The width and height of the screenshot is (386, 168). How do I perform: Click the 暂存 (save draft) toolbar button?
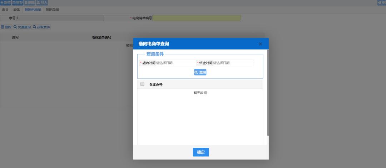[18, 3]
